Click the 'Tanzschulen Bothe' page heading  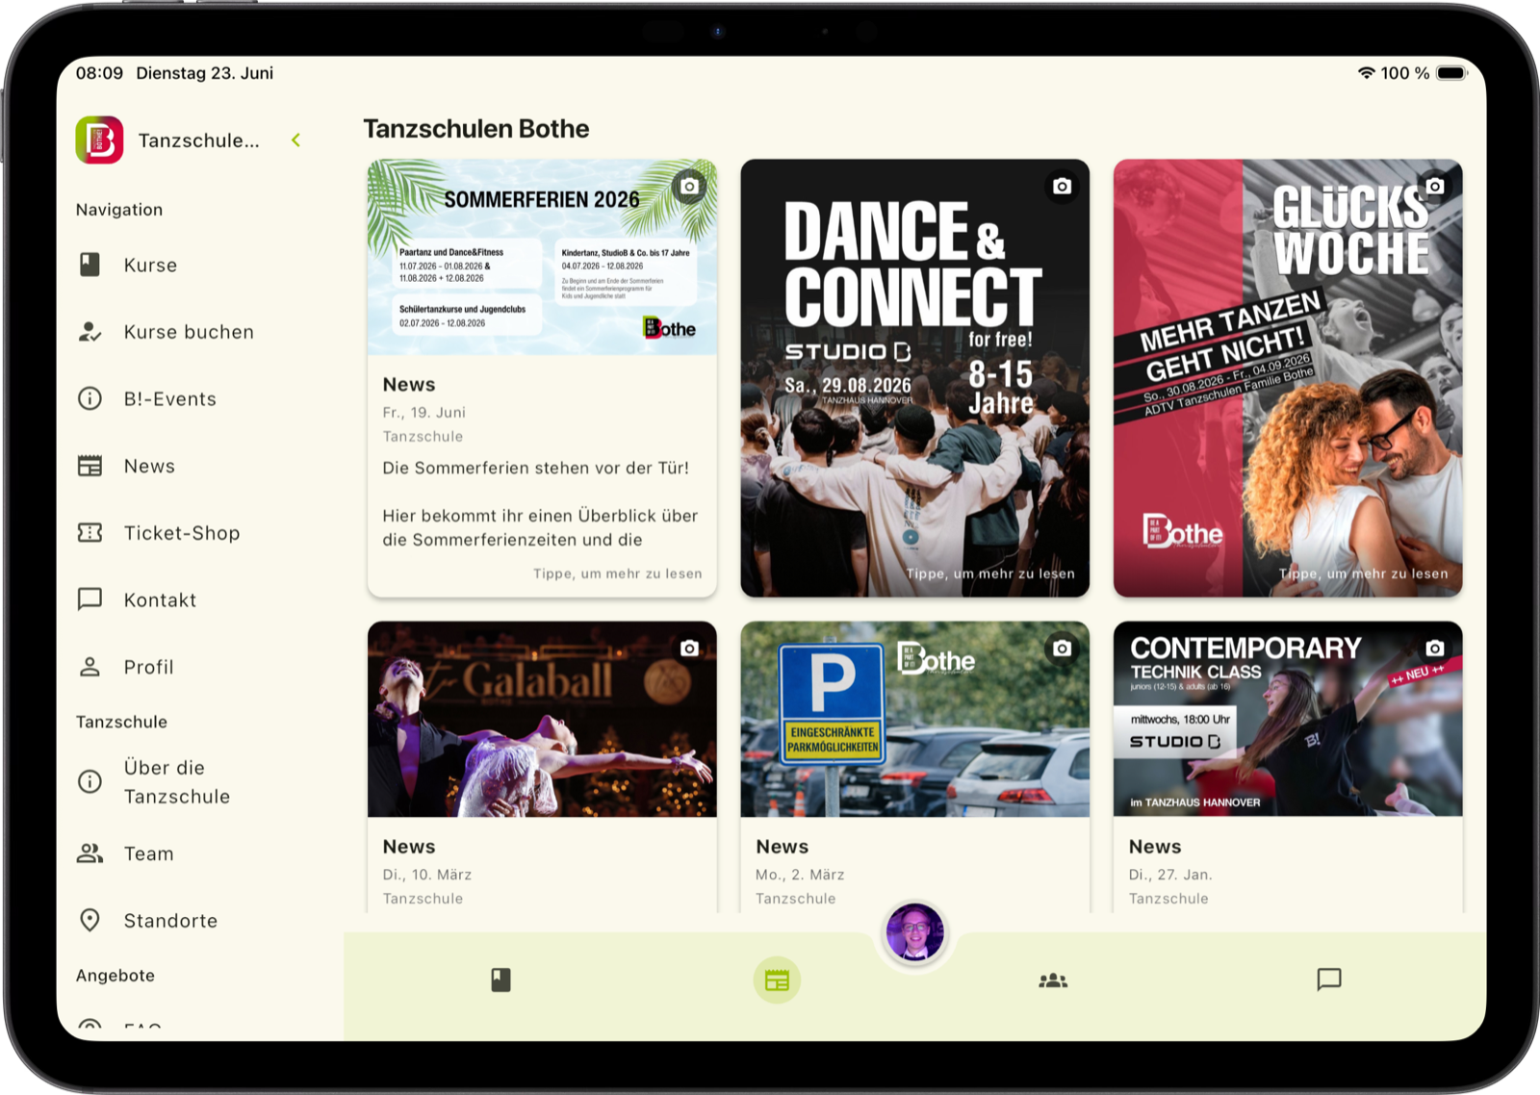point(476,129)
